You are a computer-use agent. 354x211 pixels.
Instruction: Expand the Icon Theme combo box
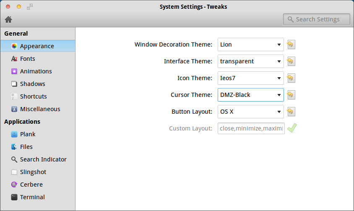(250, 78)
